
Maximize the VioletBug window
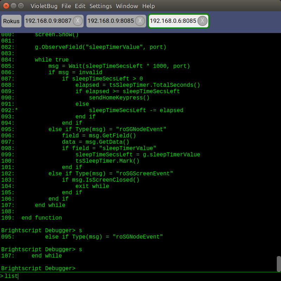[x=21, y=6]
